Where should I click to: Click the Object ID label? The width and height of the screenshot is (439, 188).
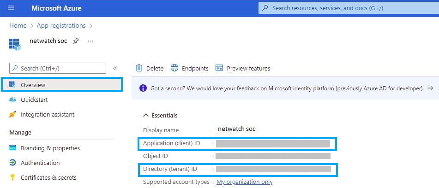pos(156,156)
